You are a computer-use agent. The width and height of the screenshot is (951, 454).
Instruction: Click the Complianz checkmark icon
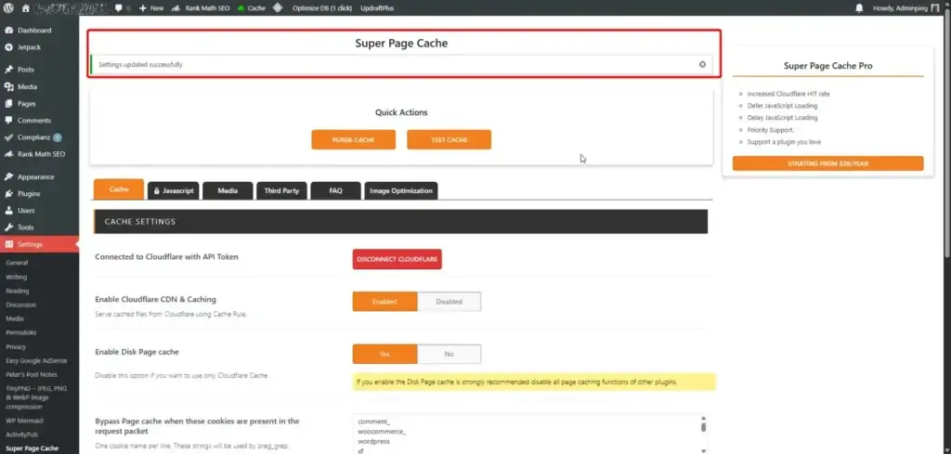9,137
